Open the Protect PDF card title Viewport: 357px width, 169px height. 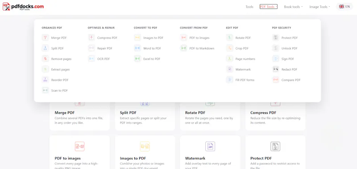[261, 158]
